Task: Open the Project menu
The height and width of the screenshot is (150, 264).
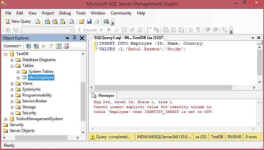Action: (x=48, y=13)
